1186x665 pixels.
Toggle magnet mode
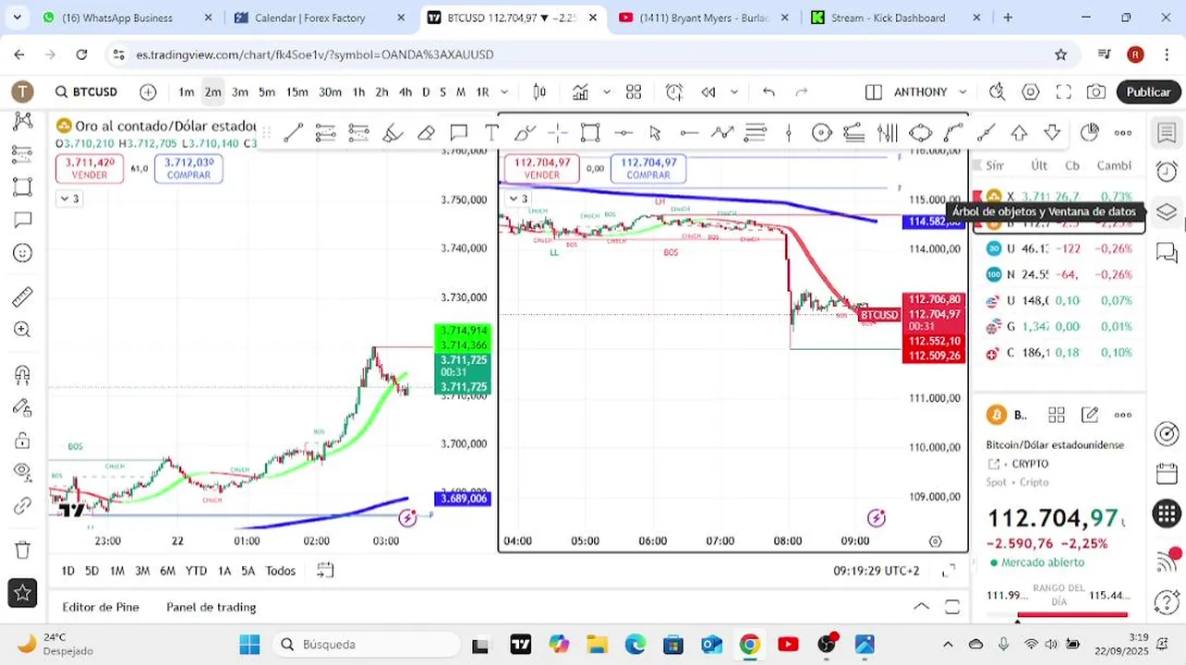(x=23, y=375)
